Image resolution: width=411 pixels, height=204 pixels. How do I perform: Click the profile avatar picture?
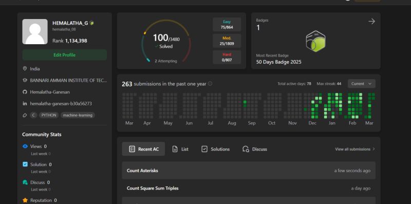35,31
